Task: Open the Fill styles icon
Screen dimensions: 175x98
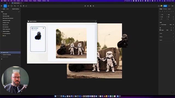Action: coord(171,28)
